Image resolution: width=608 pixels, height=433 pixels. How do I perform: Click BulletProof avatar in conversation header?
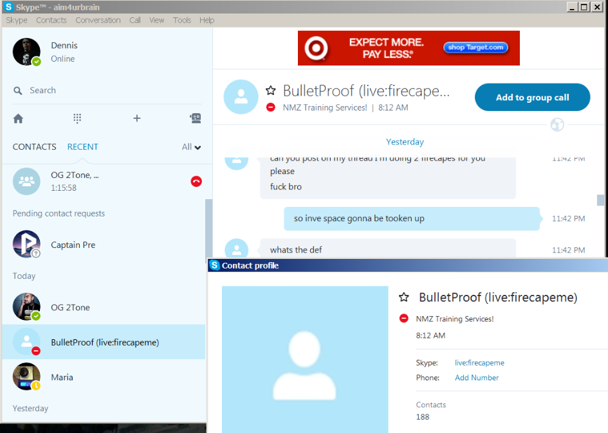pos(241,97)
